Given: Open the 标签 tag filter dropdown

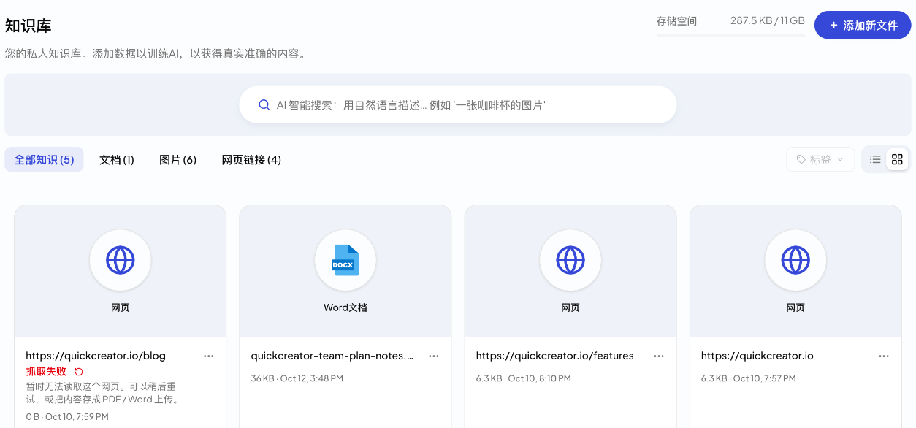Looking at the screenshot, I should pyautogui.click(x=820, y=159).
